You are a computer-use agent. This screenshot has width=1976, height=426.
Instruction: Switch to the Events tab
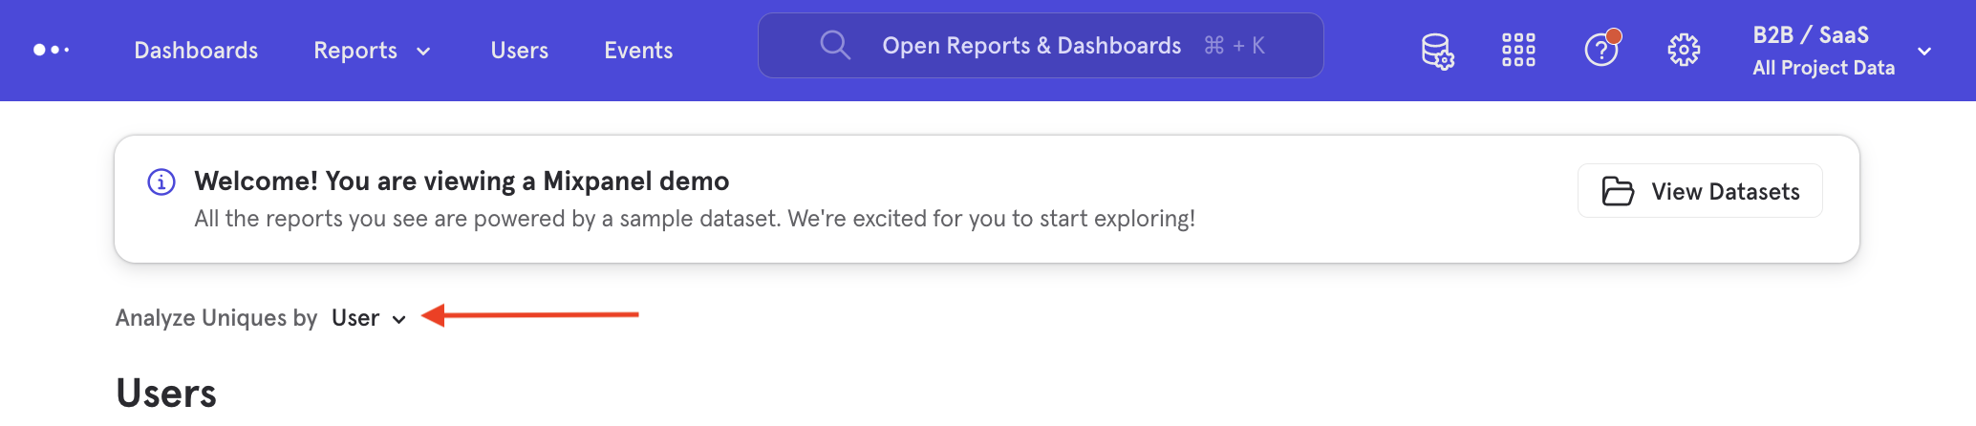coord(638,51)
